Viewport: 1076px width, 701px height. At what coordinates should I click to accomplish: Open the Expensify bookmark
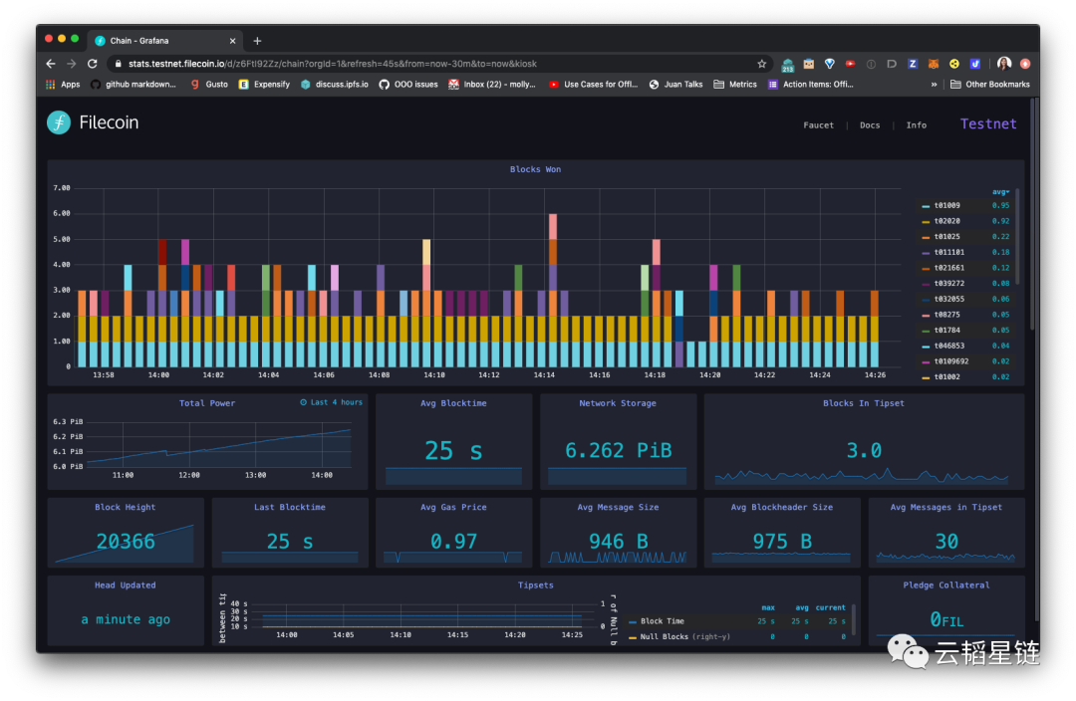pos(264,85)
